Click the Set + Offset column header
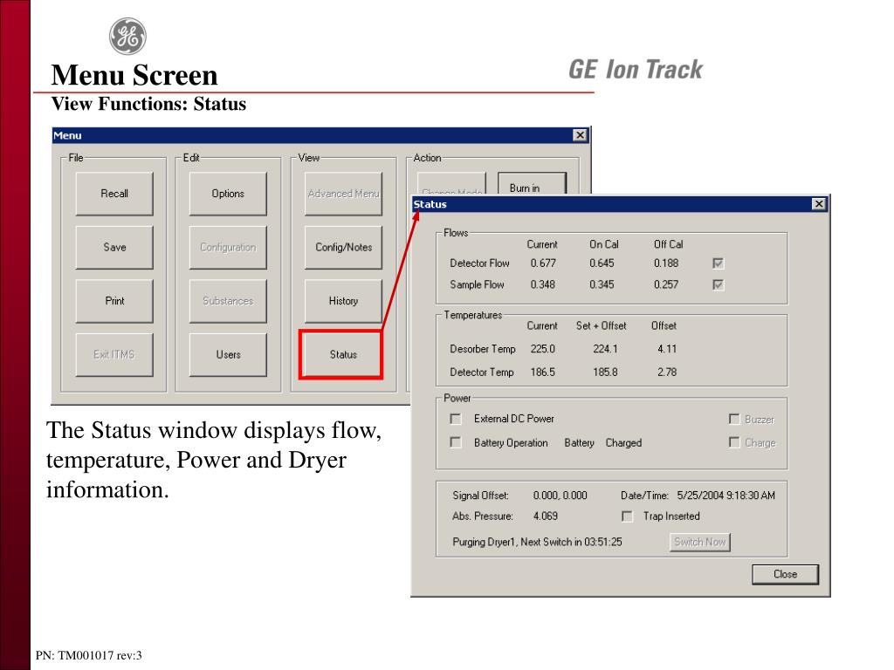The width and height of the screenshot is (894, 670). 601,326
